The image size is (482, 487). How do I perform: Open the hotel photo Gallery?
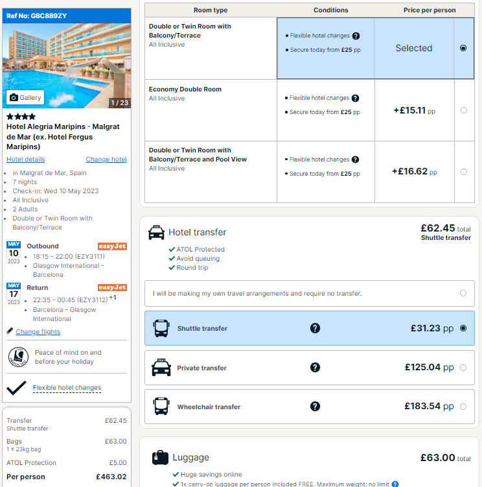coord(25,97)
